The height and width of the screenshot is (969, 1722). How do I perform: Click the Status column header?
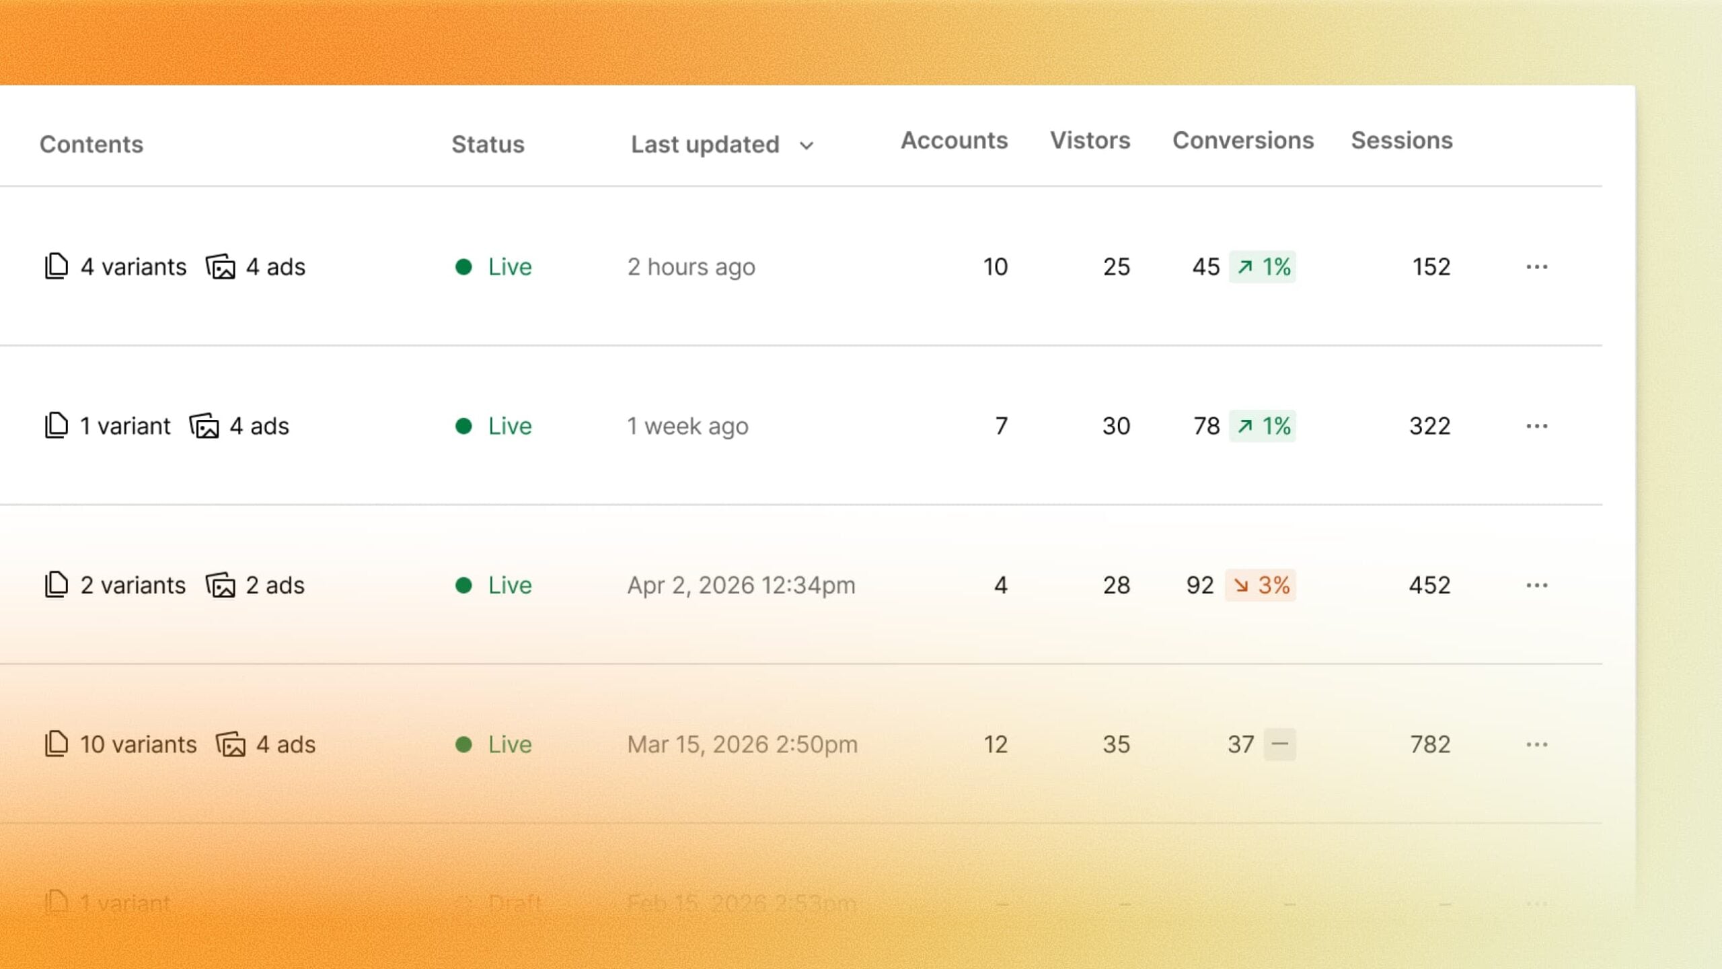click(488, 144)
